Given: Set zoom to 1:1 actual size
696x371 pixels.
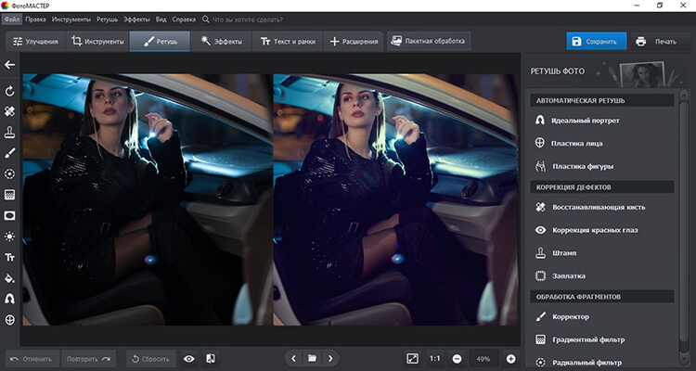Looking at the screenshot, I should (435, 358).
